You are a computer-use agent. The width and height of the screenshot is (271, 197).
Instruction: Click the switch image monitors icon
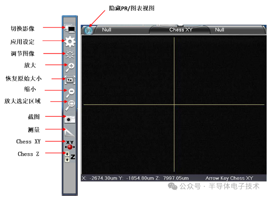[x=70, y=29]
